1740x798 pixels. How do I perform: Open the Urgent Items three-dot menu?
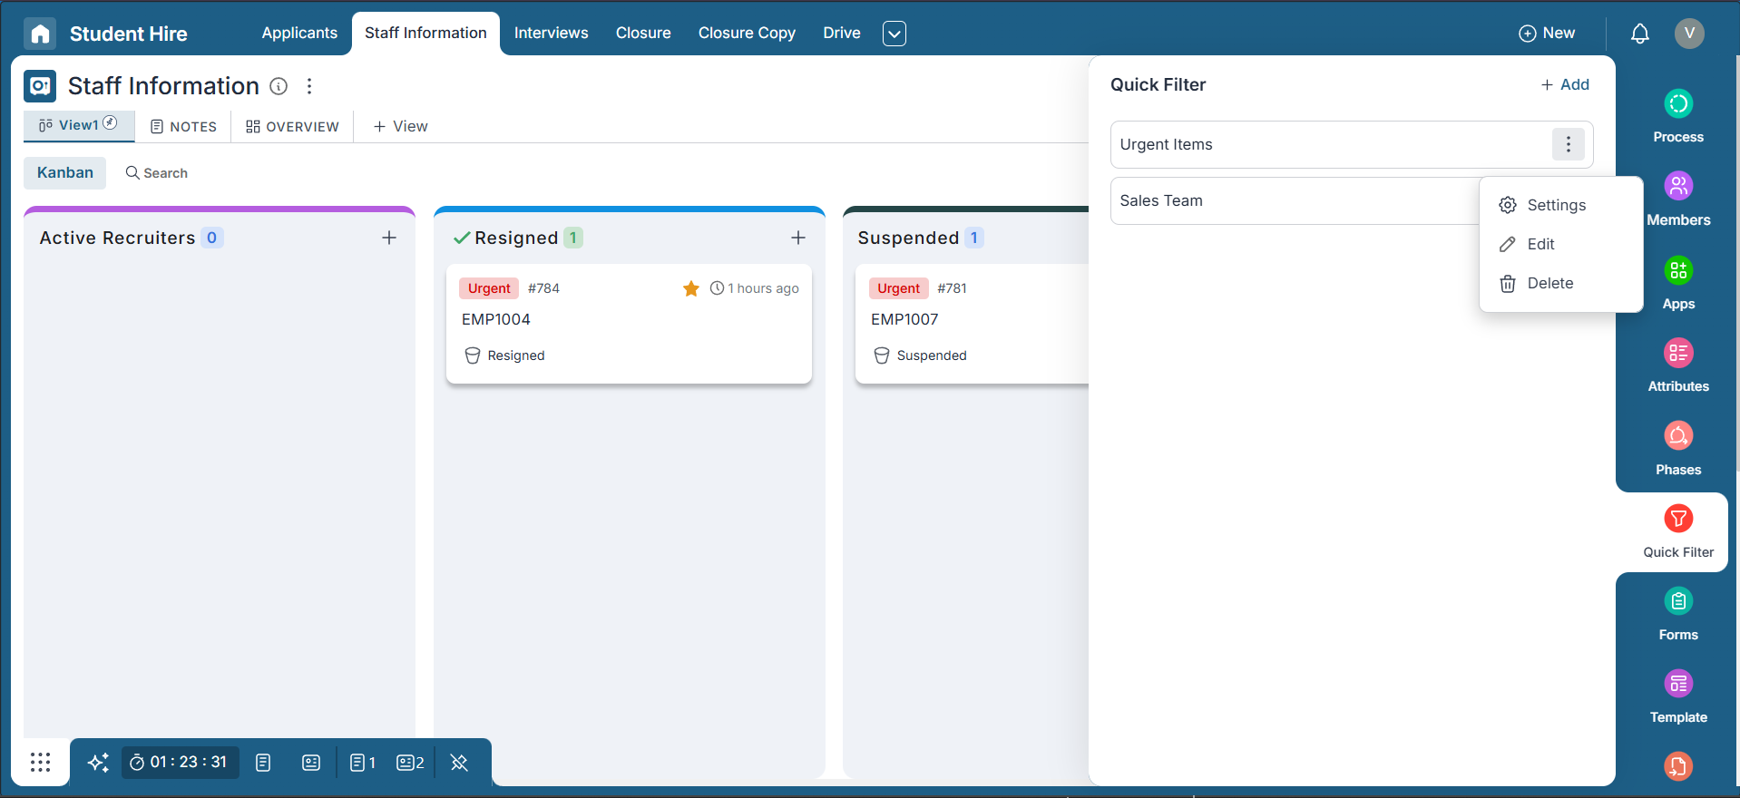coord(1568,144)
